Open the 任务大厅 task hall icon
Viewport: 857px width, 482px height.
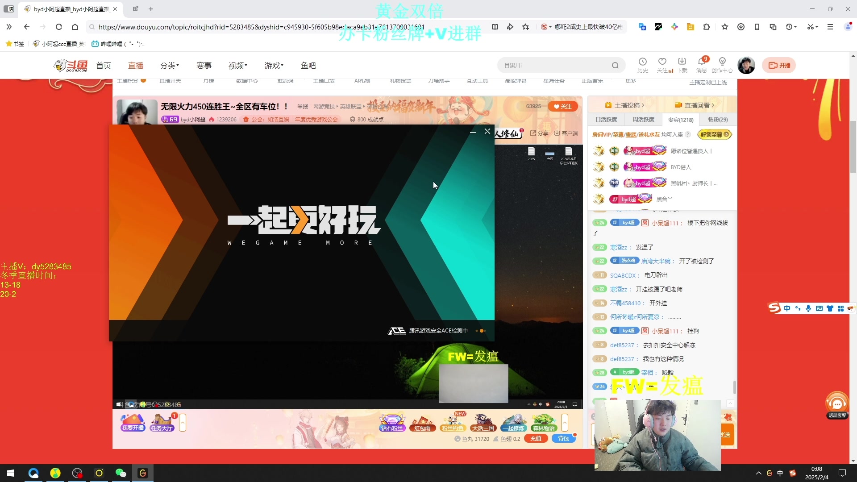coord(162,422)
